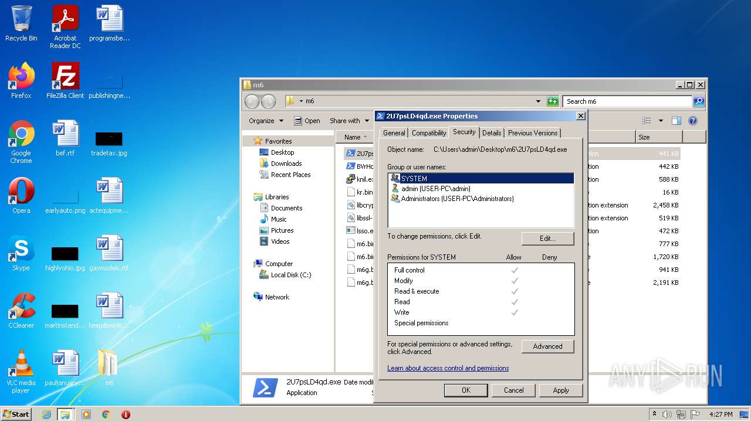Screen dimensions: 751x422
Task: Open the Pictures library
Action: pos(282,230)
